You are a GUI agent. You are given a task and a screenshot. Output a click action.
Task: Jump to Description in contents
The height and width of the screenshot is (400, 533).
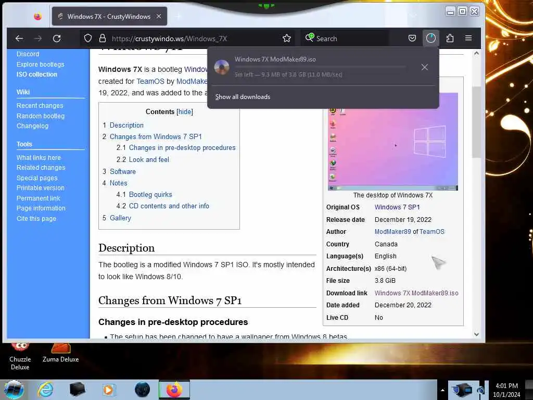(126, 125)
